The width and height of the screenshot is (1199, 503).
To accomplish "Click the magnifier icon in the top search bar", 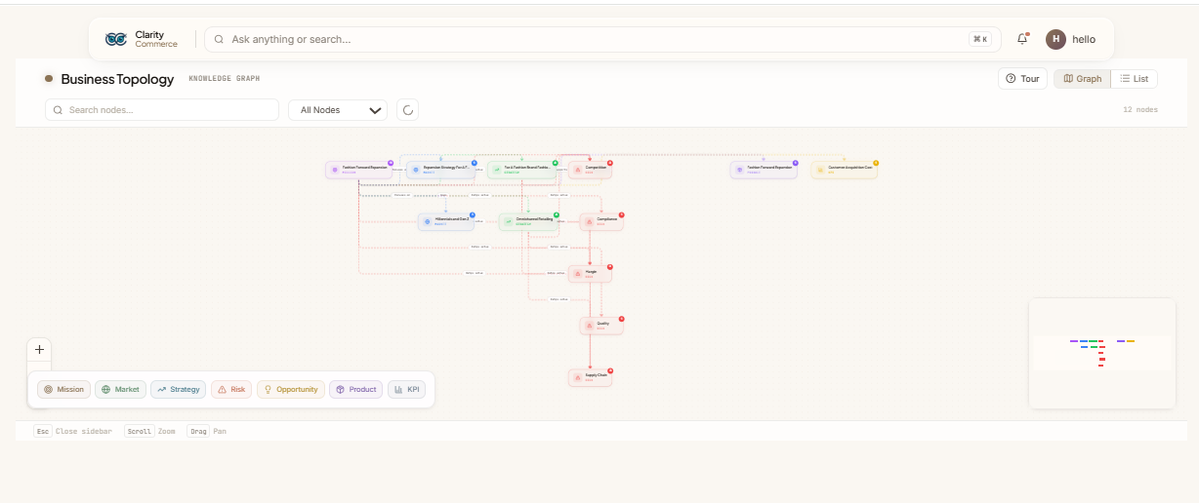I will 220,39.
